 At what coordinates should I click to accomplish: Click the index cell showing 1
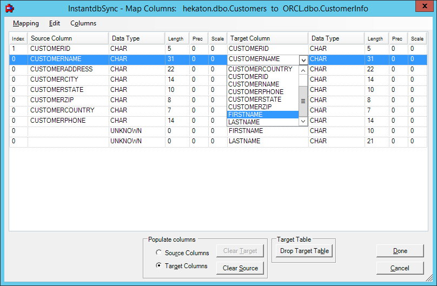(18, 49)
